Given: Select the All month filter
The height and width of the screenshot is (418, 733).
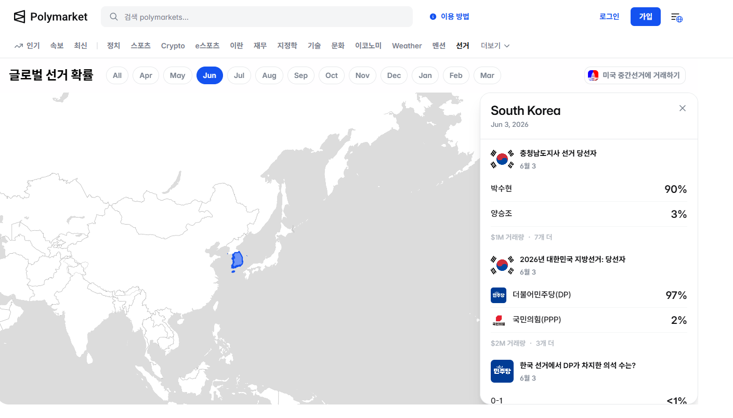Looking at the screenshot, I should point(117,75).
